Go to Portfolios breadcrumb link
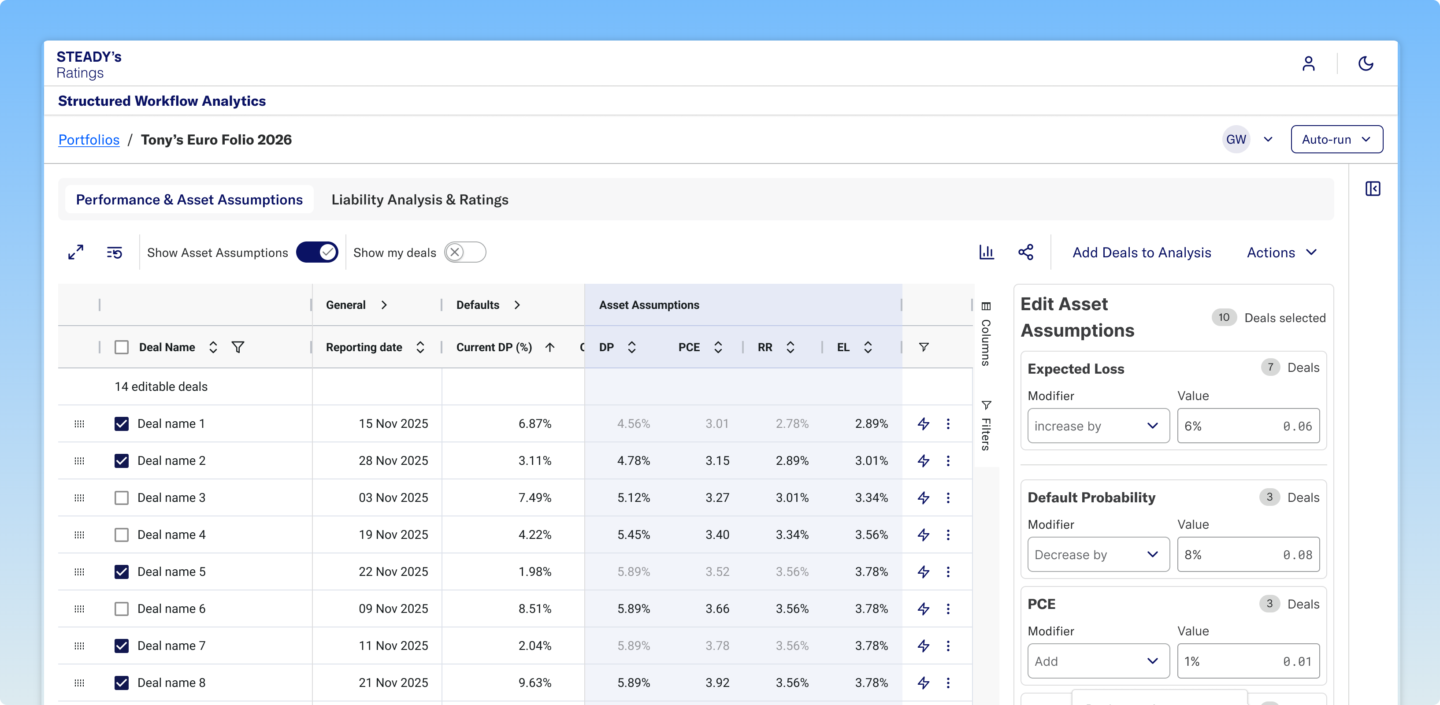 pos(89,139)
